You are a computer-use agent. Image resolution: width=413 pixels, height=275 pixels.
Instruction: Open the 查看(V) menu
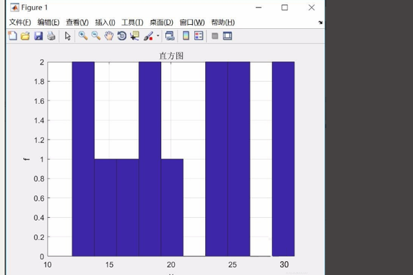(x=77, y=23)
